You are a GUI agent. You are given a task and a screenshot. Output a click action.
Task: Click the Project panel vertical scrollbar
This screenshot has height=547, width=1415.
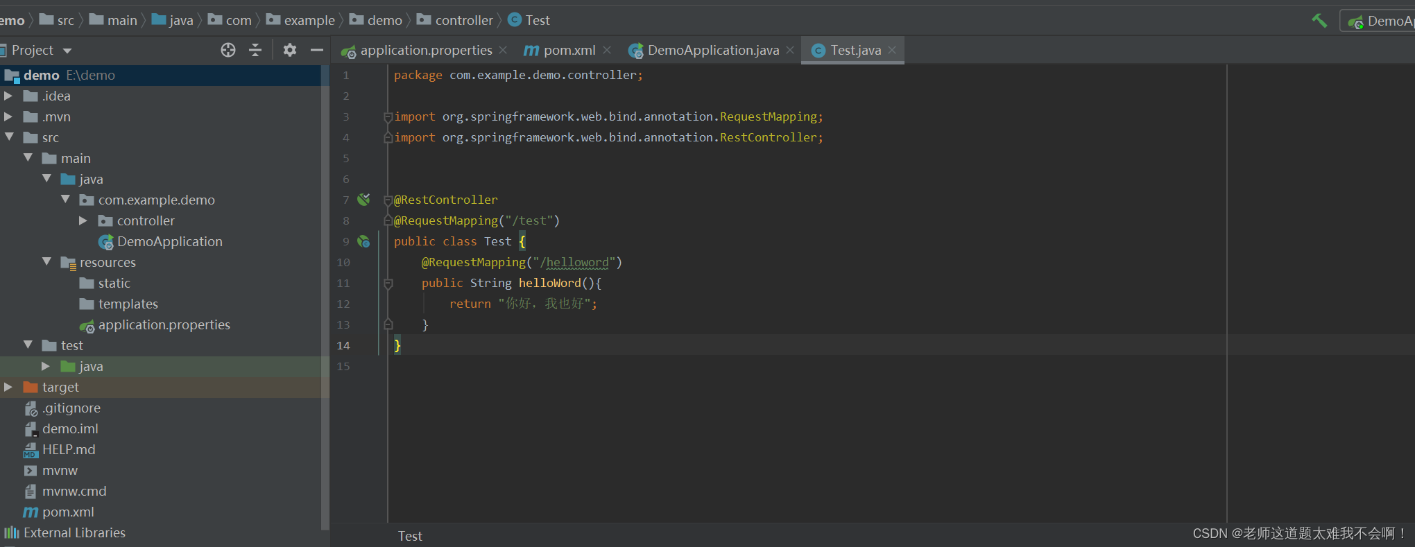coord(325,298)
